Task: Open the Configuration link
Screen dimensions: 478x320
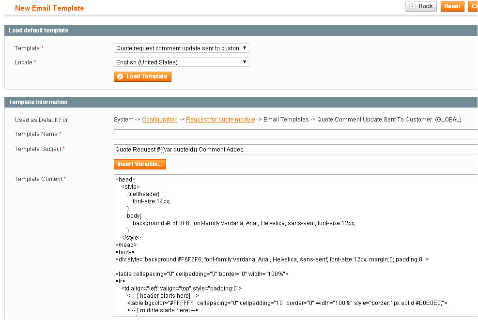Action: [160, 120]
